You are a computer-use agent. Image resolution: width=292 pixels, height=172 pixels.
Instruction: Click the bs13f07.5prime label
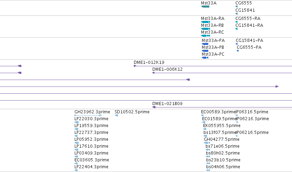tap(220, 133)
